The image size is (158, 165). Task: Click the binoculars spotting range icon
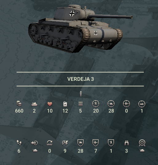click(127, 143)
